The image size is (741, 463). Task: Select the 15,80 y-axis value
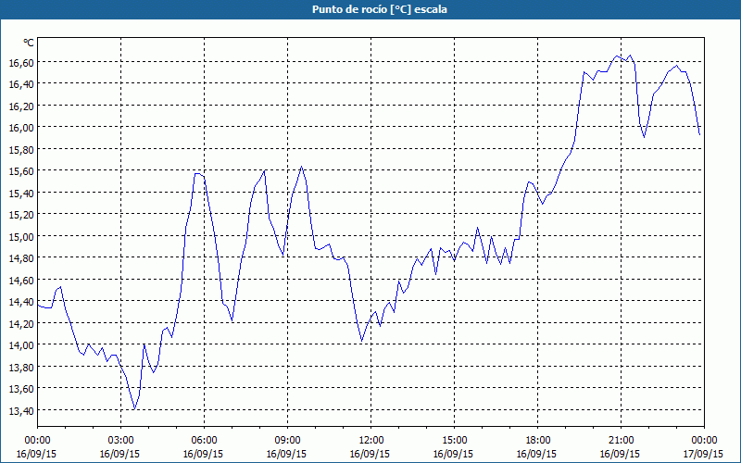point(21,150)
